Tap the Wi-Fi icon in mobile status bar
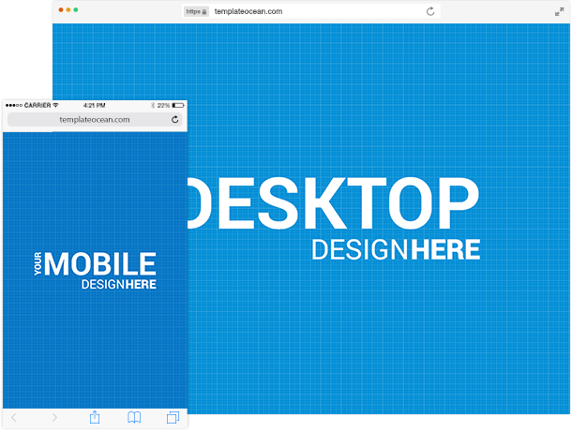 pos(56,105)
